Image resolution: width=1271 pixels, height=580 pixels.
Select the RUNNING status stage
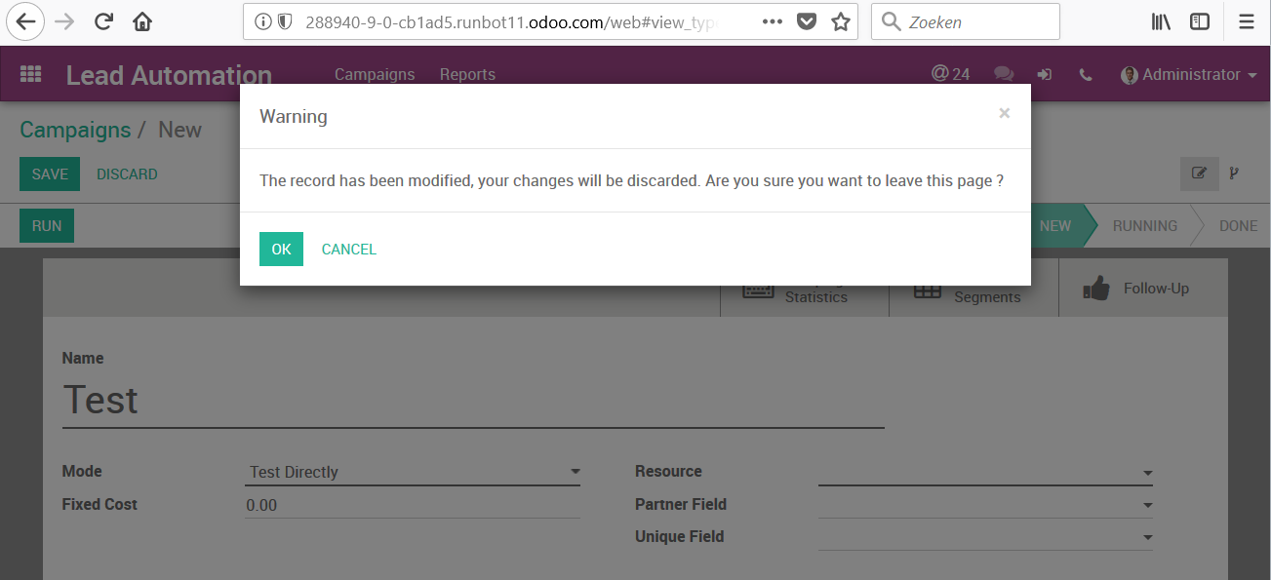coord(1144,225)
